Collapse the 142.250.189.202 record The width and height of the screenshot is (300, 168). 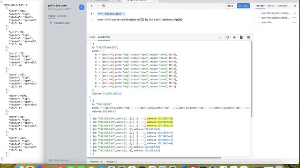point(90,44)
